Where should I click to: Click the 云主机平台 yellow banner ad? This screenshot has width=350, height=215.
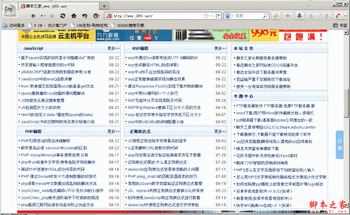pos(57,35)
